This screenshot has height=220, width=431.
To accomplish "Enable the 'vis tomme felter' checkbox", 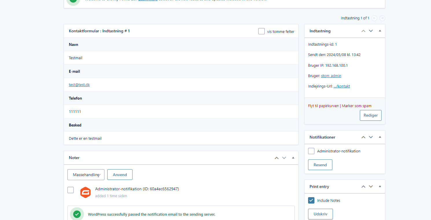I will click(261, 31).
